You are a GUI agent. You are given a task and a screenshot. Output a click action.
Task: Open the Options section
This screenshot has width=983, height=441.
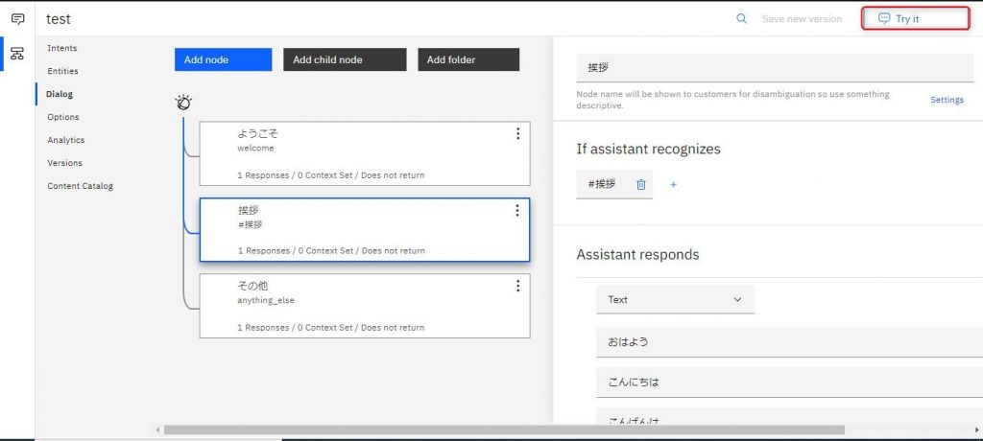coord(63,117)
